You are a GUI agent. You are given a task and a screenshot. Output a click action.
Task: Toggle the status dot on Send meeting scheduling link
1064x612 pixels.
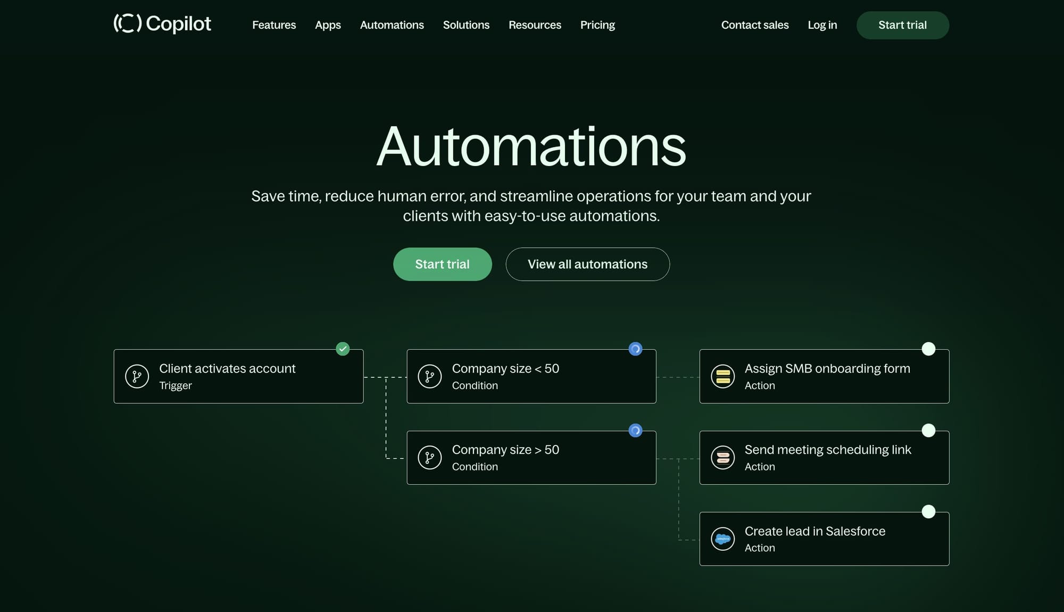tap(929, 430)
